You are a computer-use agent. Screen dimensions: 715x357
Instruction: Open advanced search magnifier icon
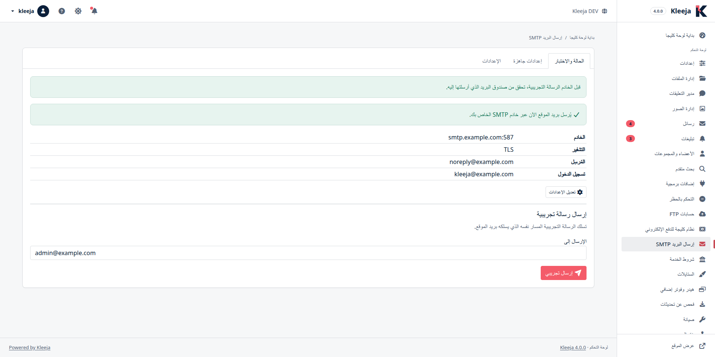702,169
